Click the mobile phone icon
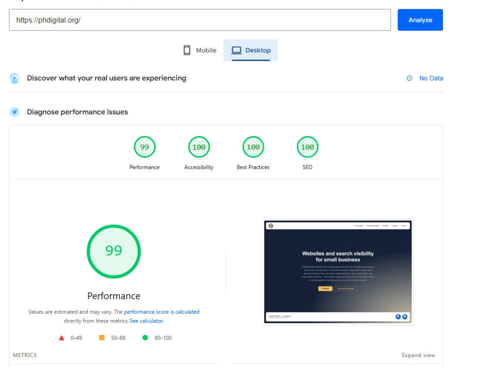 (x=187, y=50)
